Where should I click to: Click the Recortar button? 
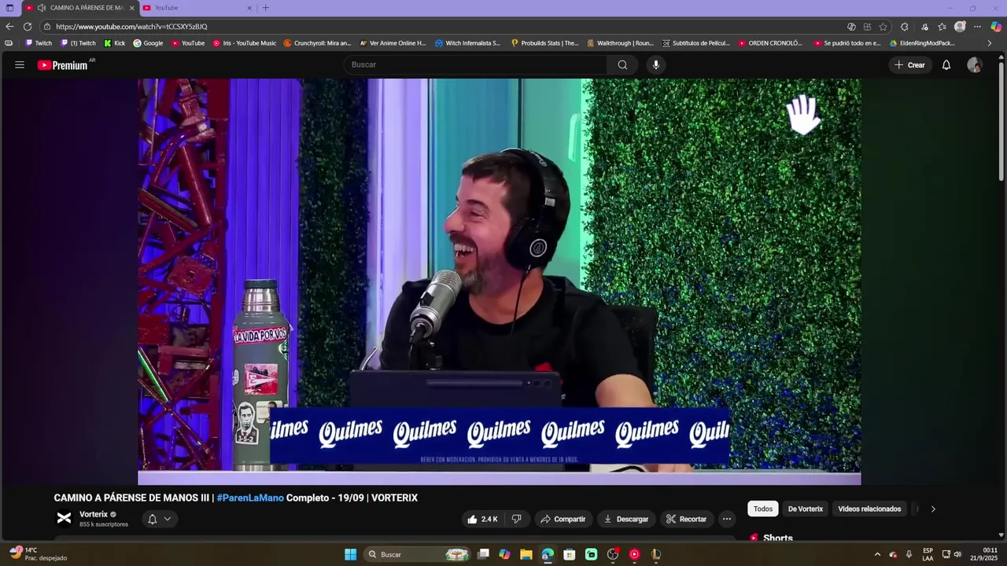[686, 519]
